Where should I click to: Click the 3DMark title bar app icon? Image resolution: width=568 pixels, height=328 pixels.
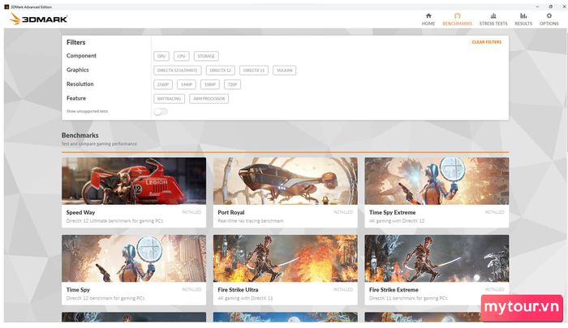click(6, 6)
